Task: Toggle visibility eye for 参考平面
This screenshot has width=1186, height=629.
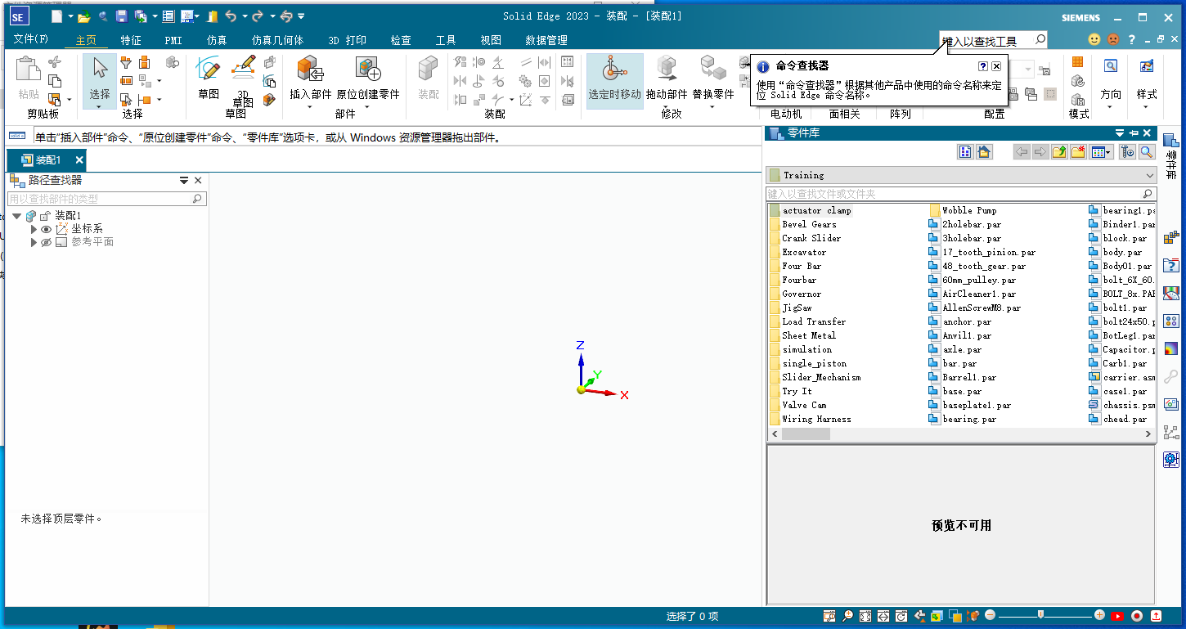Action: pos(46,242)
